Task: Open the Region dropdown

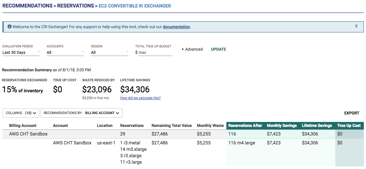Action: coord(110,52)
